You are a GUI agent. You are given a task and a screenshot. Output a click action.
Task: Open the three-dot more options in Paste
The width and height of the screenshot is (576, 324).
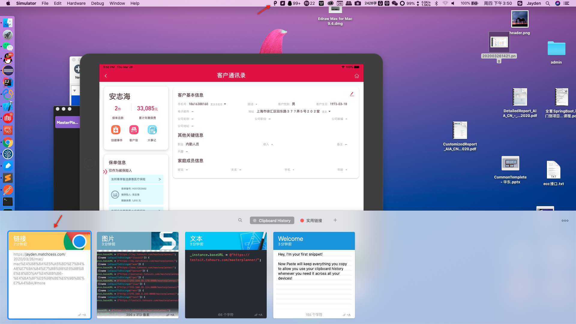point(565,220)
